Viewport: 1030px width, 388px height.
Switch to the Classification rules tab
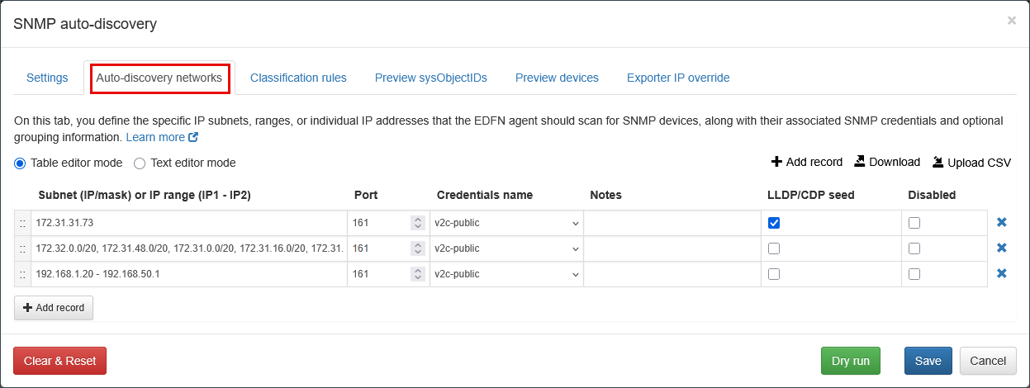tap(298, 78)
